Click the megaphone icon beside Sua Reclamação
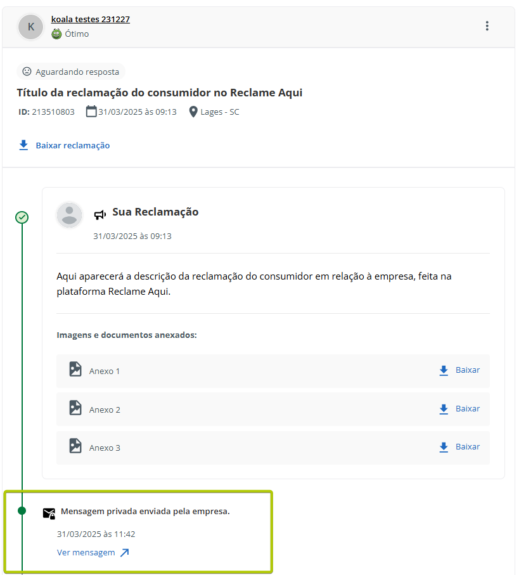 point(100,214)
